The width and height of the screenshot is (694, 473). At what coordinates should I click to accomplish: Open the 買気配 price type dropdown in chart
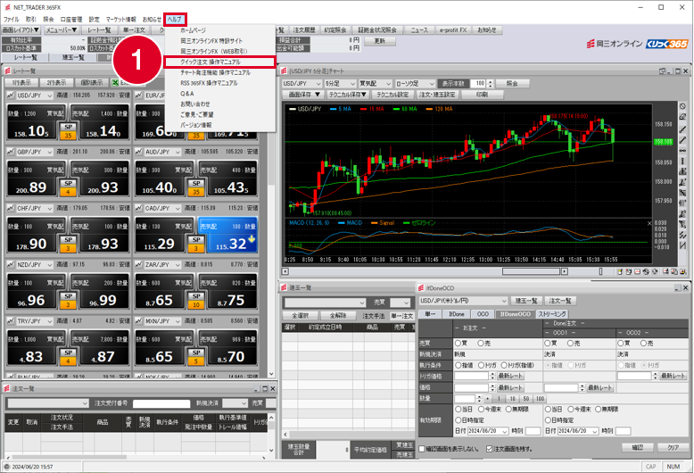click(376, 83)
